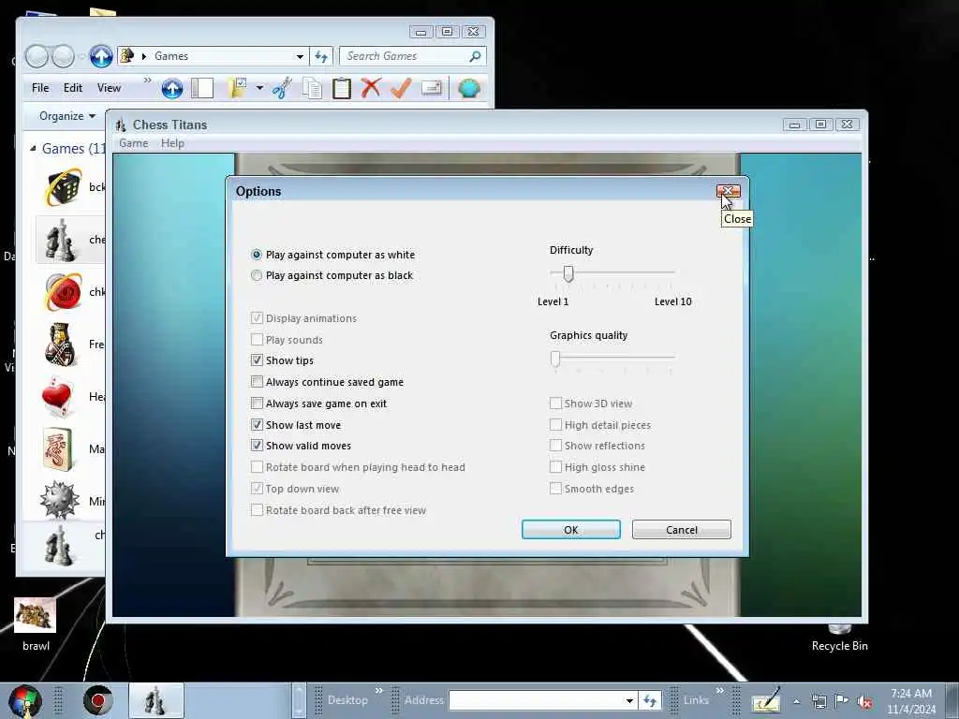Click the taskbar Address input field
The width and height of the screenshot is (959, 719).
pyautogui.click(x=542, y=700)
